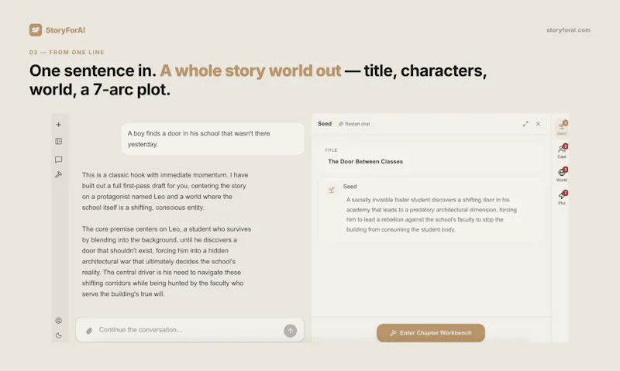The width and height of the screenshot is (620, 371).
Task: Switch to the Seed tab
Action: [x=562, y=128]
